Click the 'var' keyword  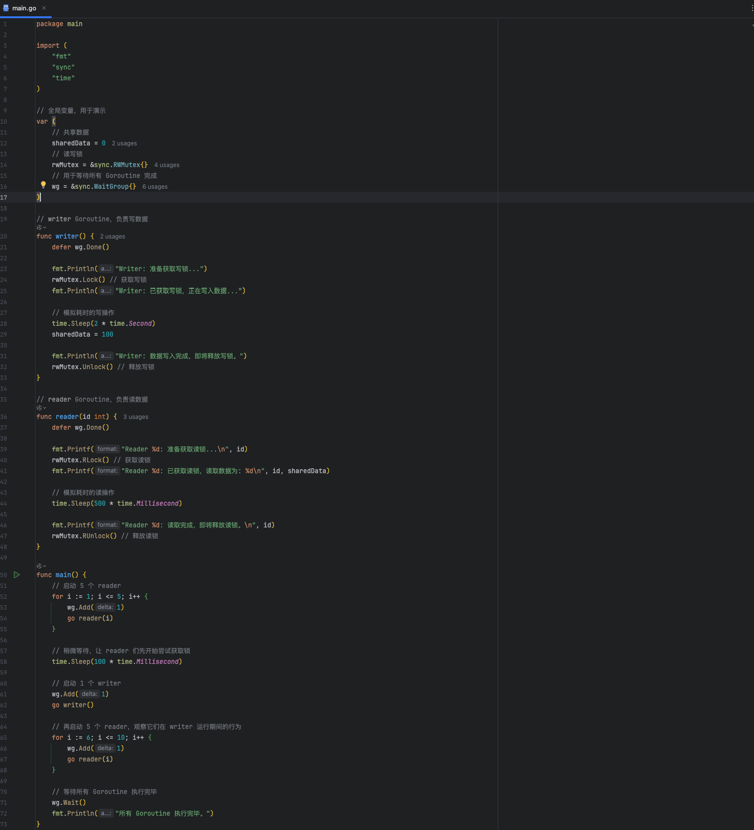[42, 122]
